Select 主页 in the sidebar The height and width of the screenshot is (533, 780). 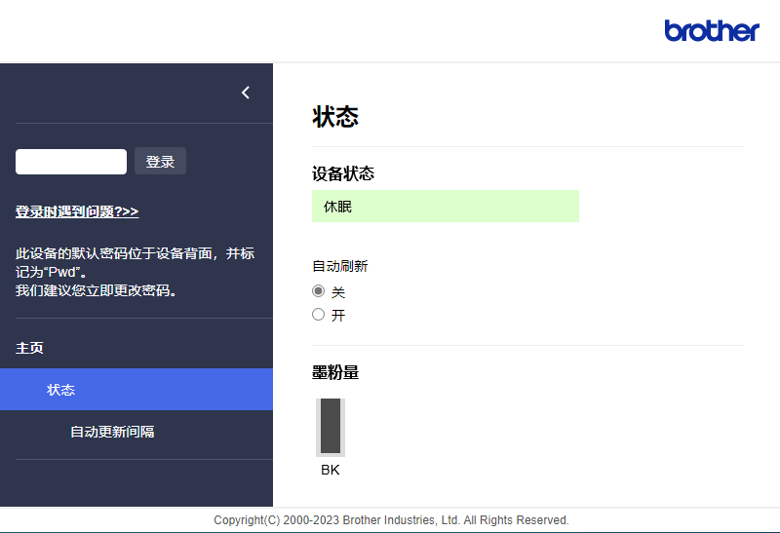tap(29, 348)
